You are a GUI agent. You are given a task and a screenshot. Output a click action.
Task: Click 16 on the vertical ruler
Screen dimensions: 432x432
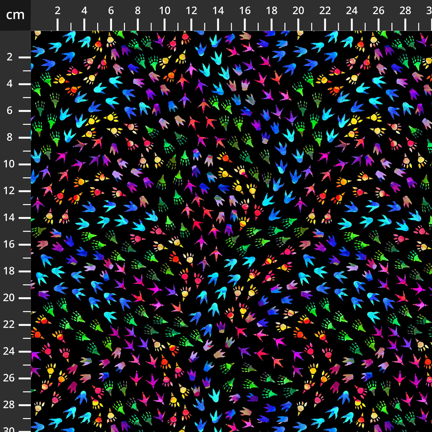[9, 244]
